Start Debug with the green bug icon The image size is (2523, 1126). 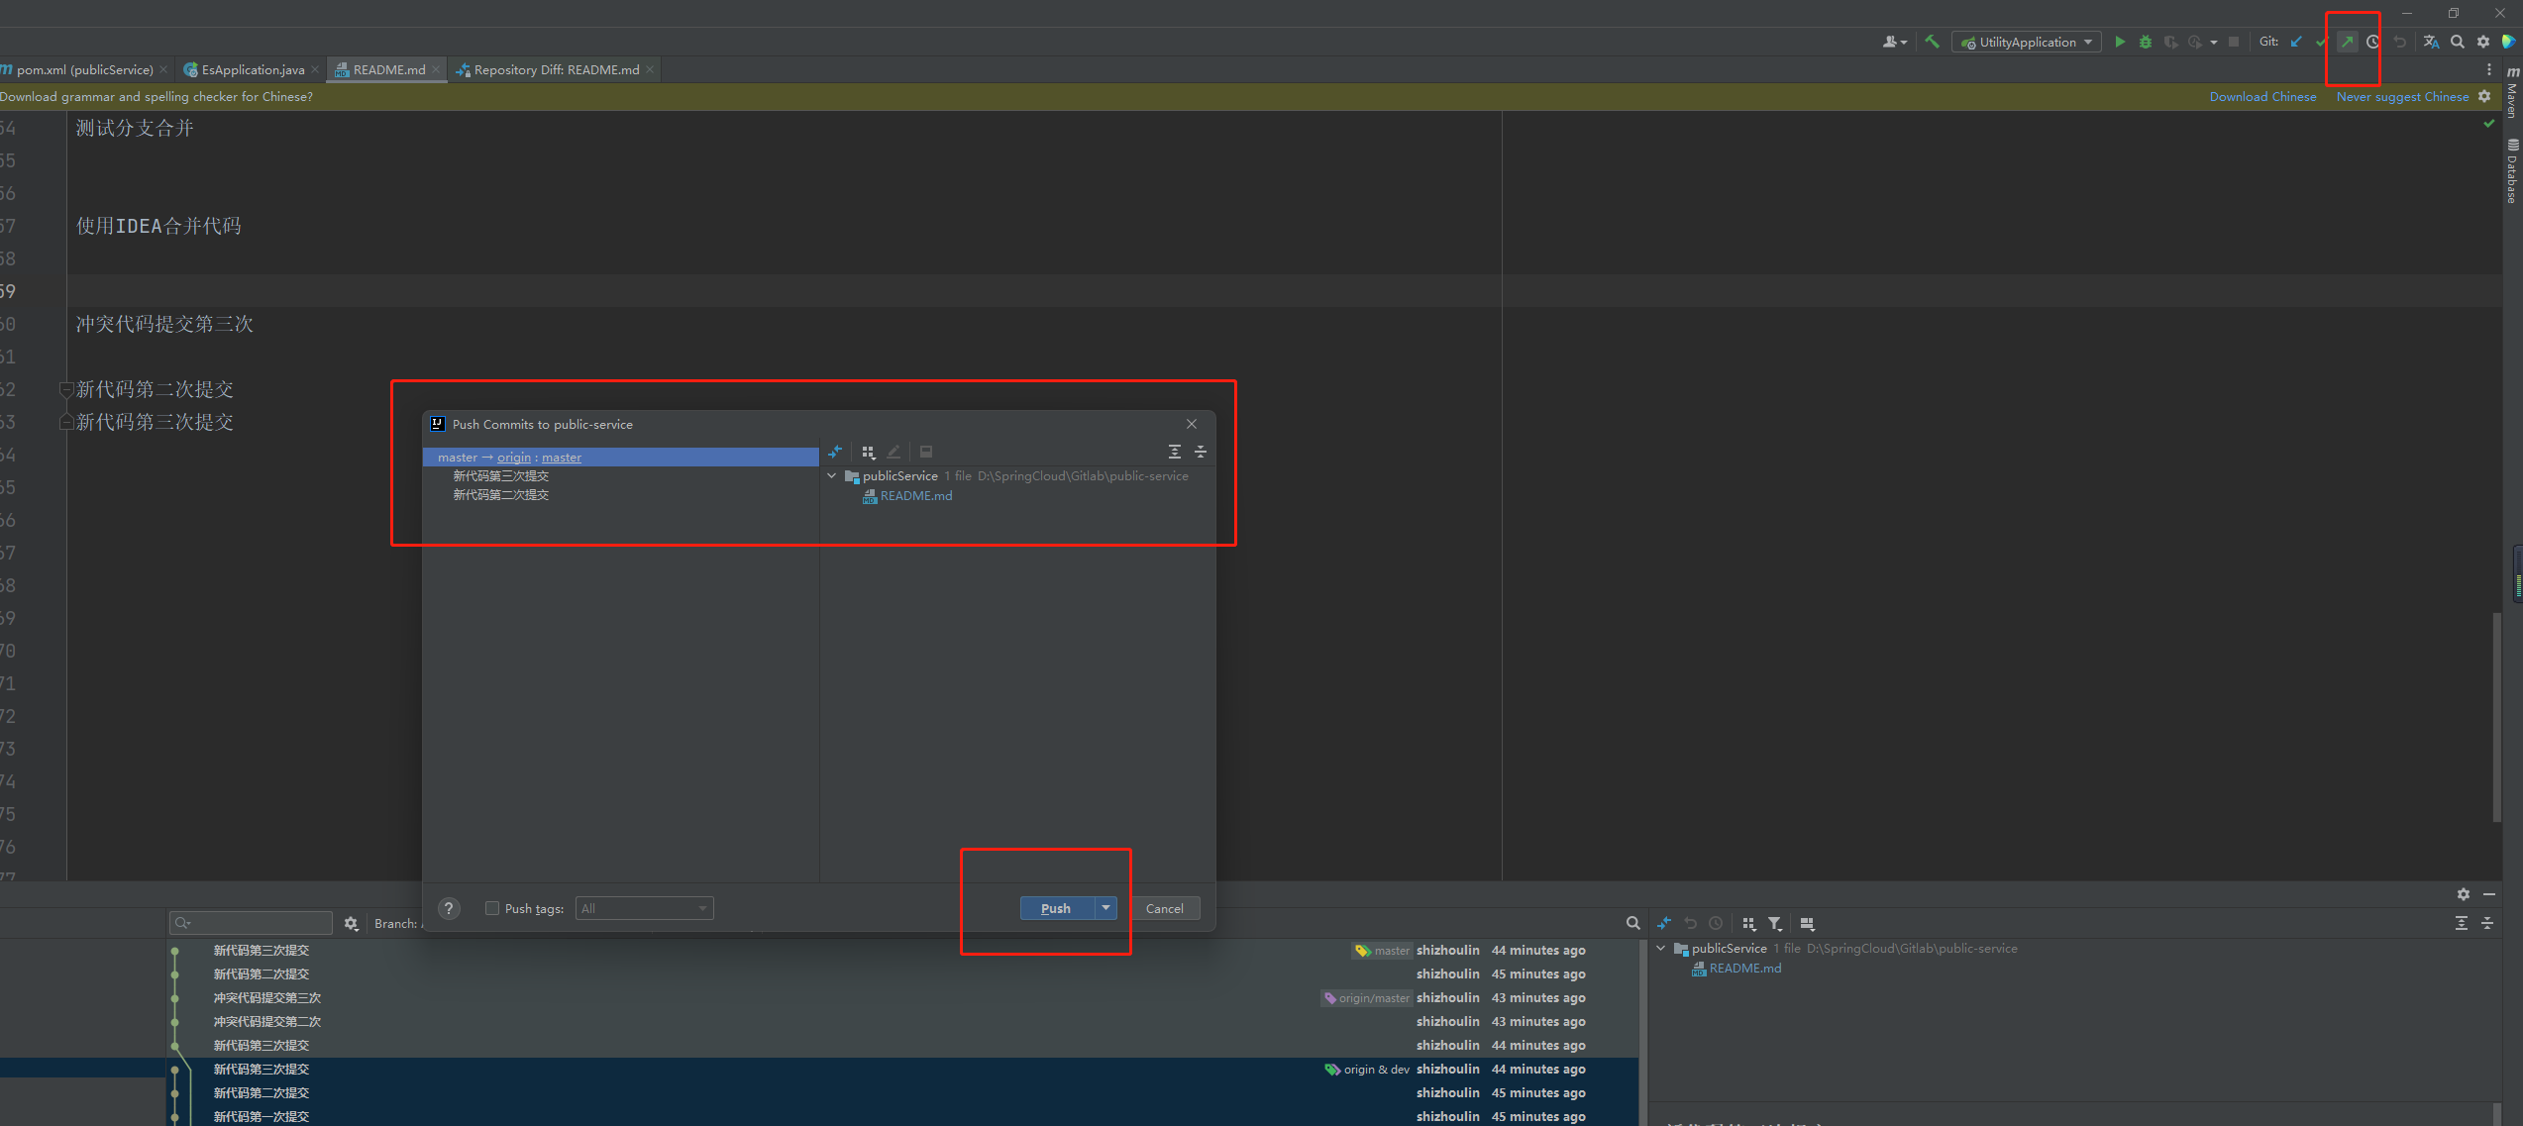pyautogui.click(x=2145, y=42)
